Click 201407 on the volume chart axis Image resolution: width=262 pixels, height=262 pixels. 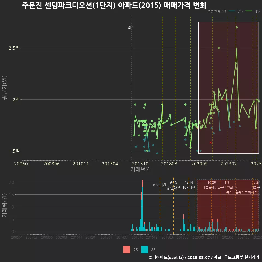point(122,237)
